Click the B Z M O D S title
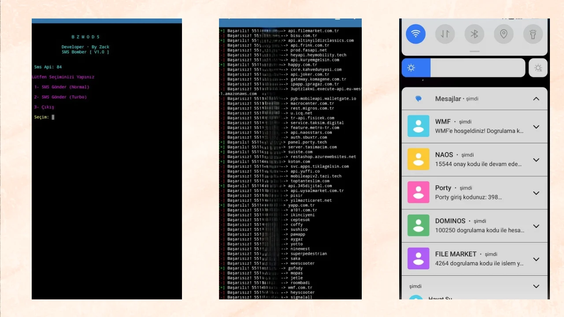The height and width of the screenshot is (317, 564). pyautogui.click(x=85, y=37)
